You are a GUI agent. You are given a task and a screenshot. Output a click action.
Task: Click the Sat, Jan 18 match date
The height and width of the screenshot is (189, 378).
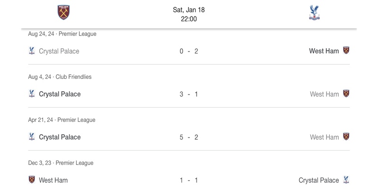[x=189, y=9]
